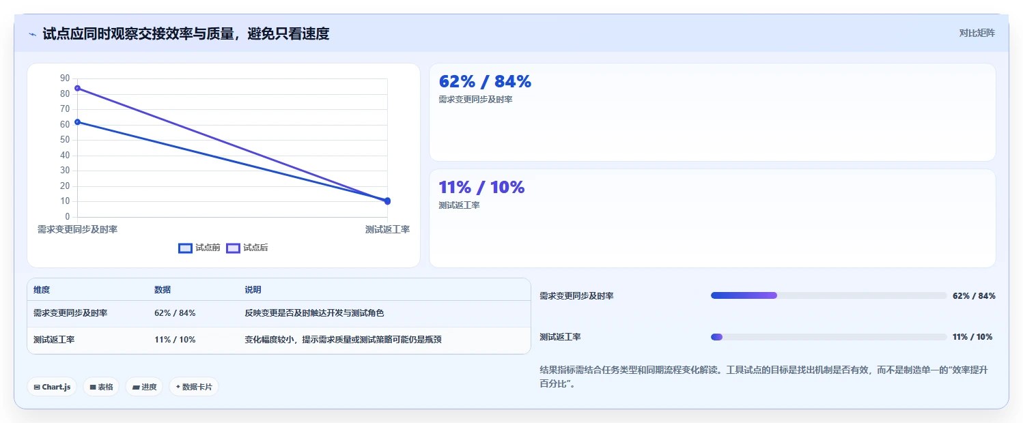Click the 62% / 84% data card value
Image resolution: width=1023 pixels, height=423 pixels.
[485, 81]
